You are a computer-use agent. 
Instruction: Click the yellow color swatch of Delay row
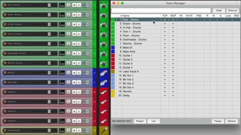[x=113, y=95]
